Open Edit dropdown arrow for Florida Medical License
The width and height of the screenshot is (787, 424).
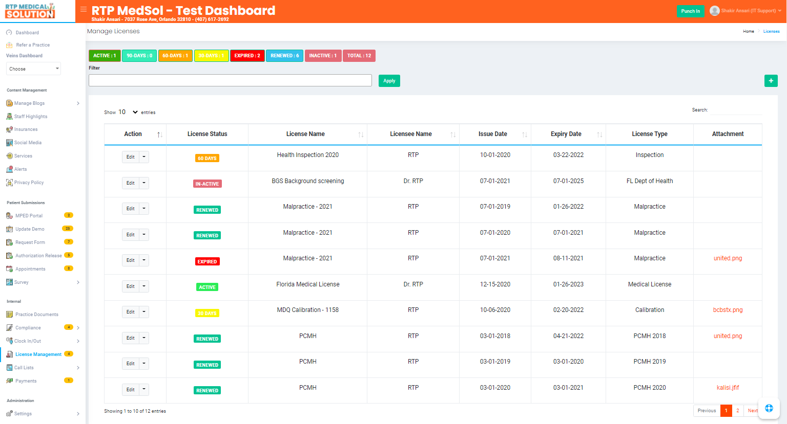144,286
